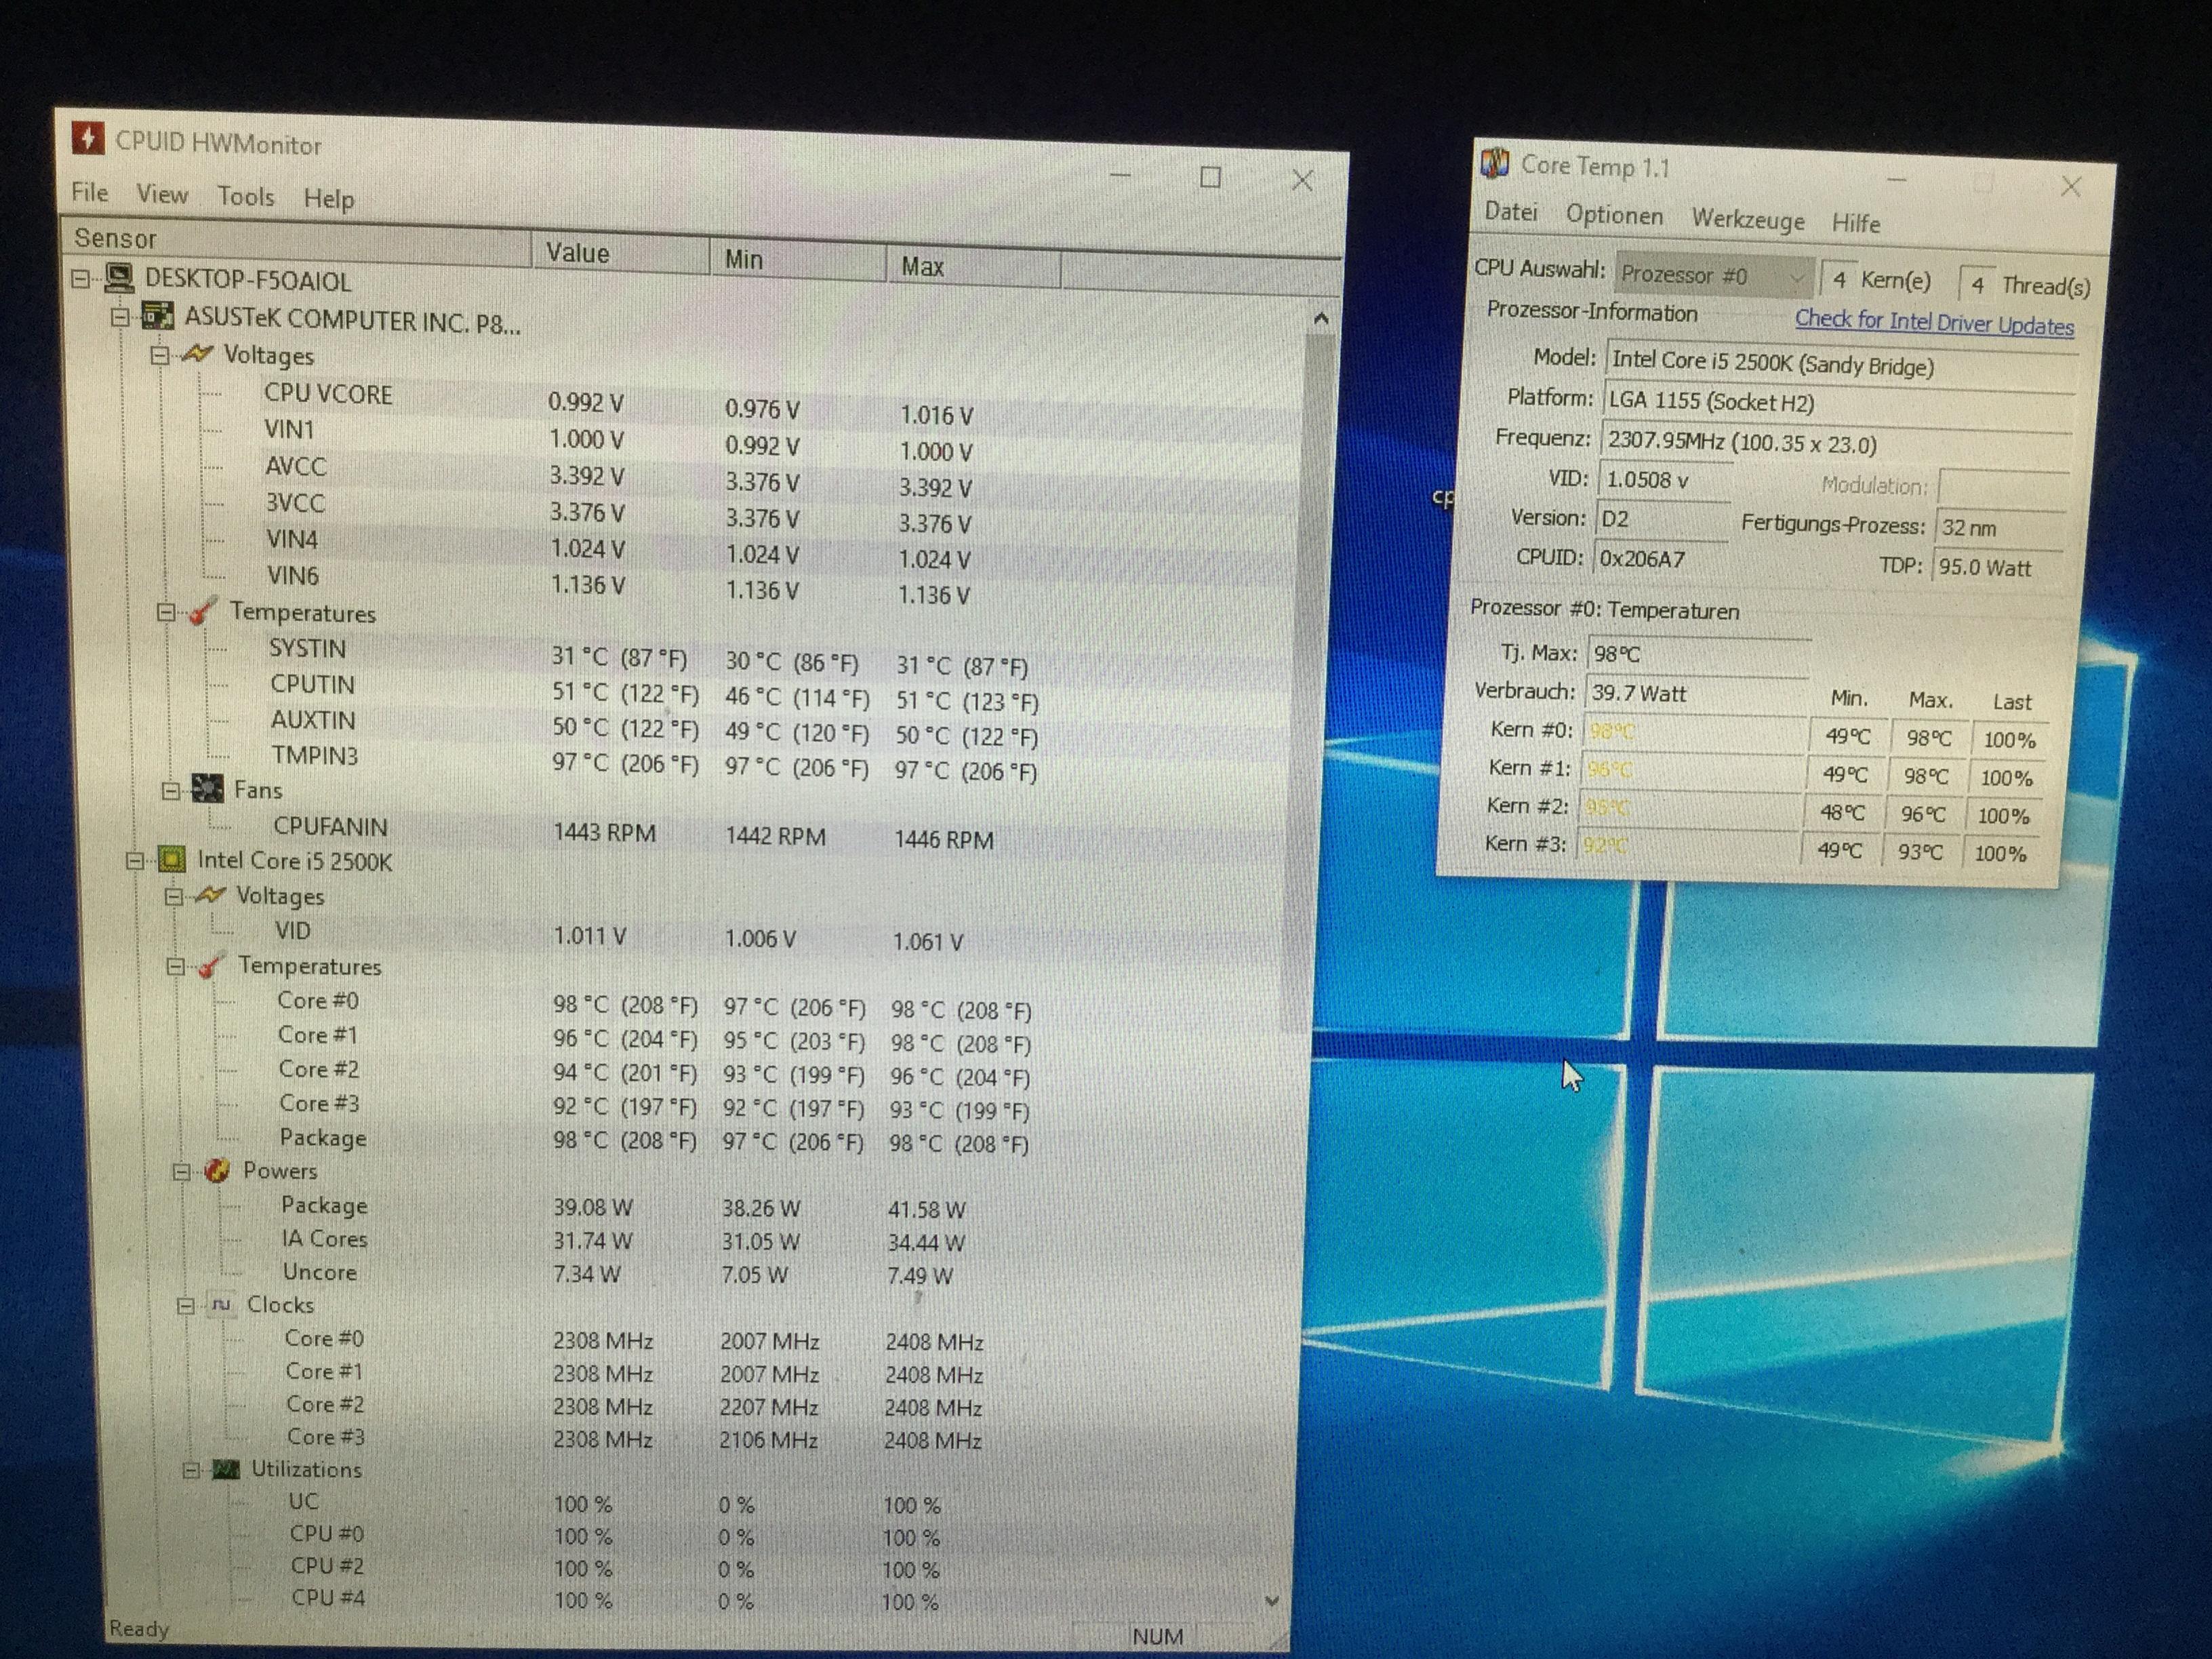Image resolution: width=2212 pixels, height=1659 pixels.
Task: Collapse the Intel Core i5 2500K node
Action: (x=135, y=860)
